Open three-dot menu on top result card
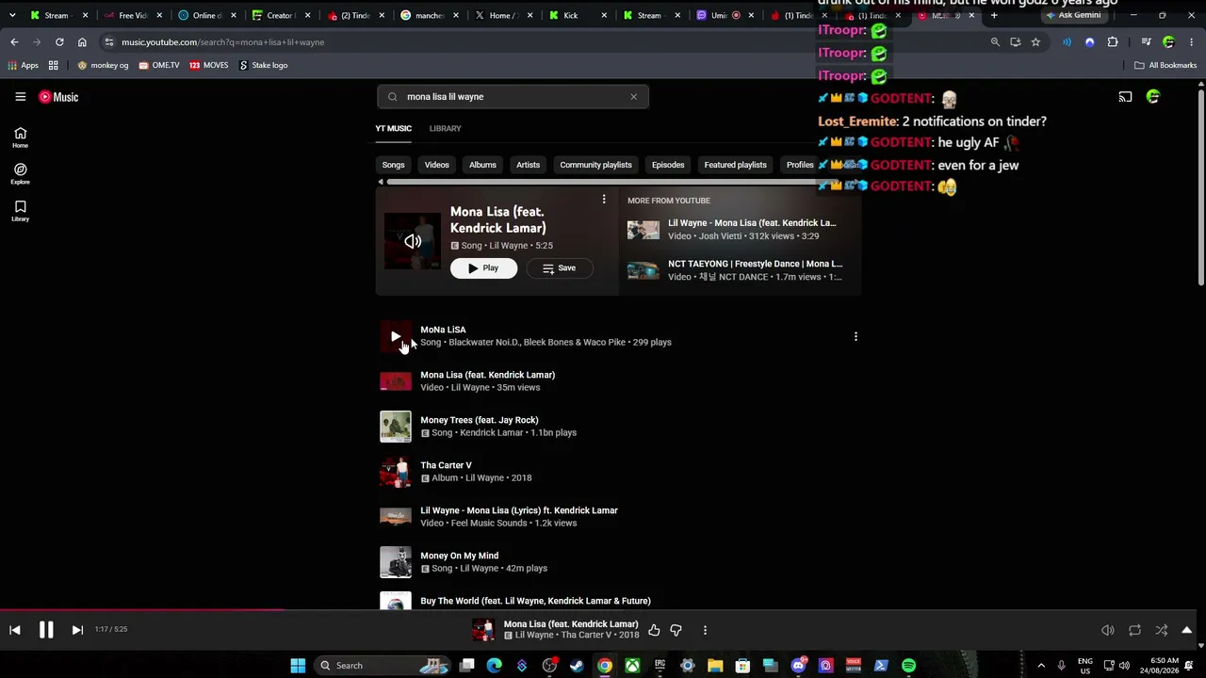 click(604, 200)
